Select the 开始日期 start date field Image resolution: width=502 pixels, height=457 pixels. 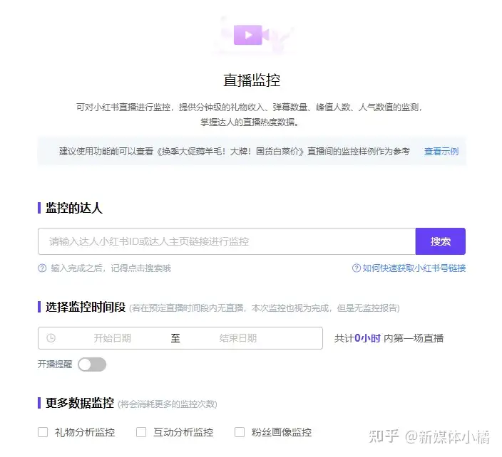click(x=113, y=338)
